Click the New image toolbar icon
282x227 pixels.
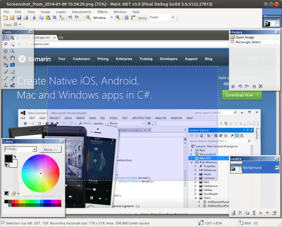click(5, 18)
